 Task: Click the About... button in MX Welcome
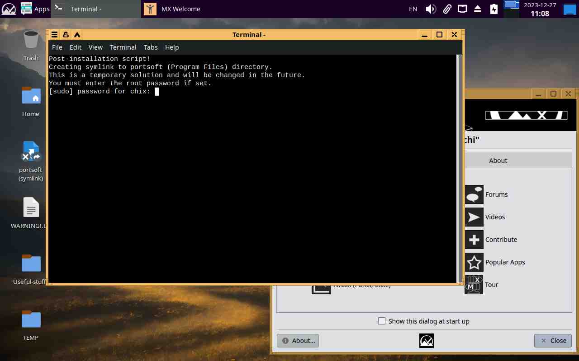pyautogui.click(x=298, y=341)
